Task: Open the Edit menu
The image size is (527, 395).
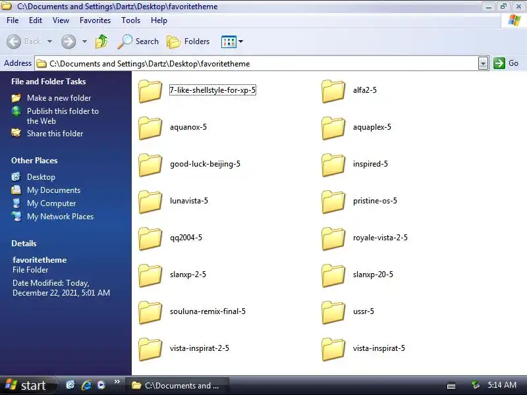Action: 36,20
